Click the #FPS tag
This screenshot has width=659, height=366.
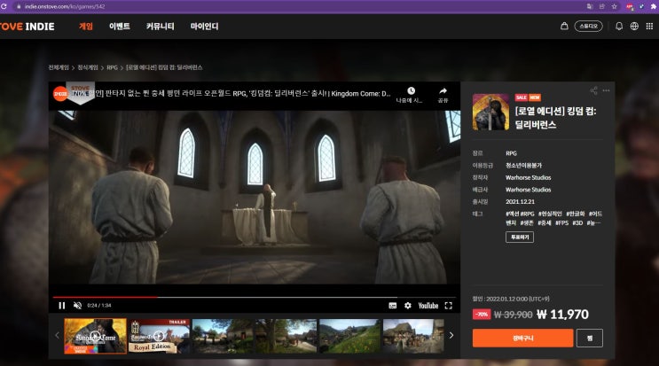pyautogui.click(x=562, y=222)
